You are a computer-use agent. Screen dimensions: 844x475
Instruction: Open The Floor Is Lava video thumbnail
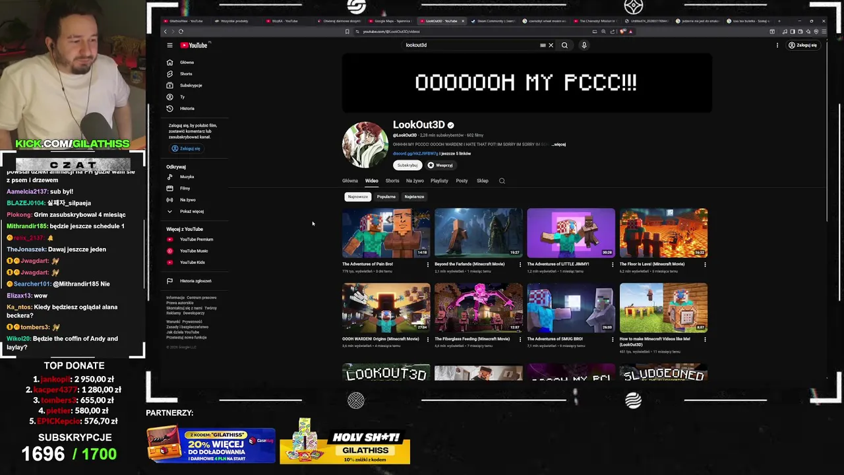(x=663, y=233)
